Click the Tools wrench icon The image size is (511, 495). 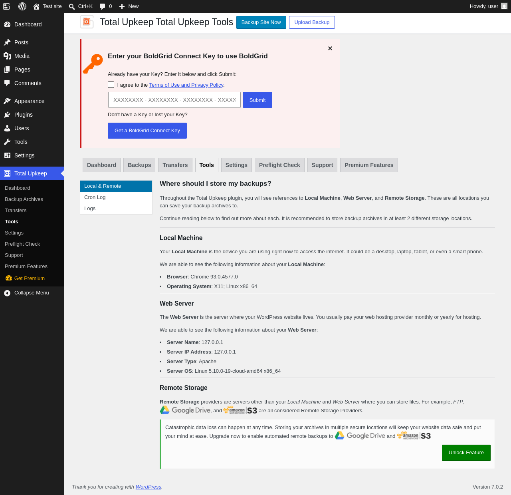(x=7, y=142)
